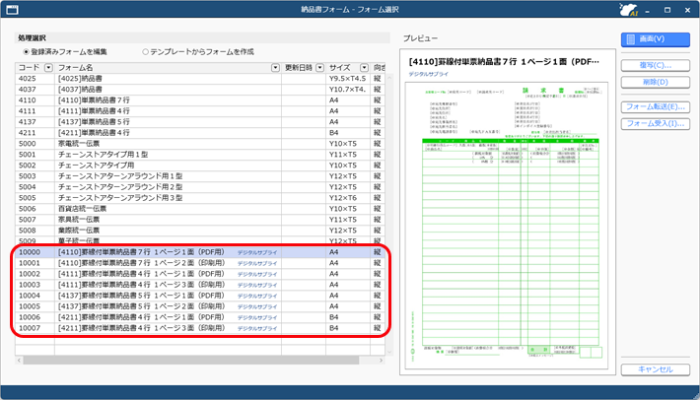Open the 更新日時 column filter dropdown
This screenshot has height=400, width=700.
click(319, 68)
